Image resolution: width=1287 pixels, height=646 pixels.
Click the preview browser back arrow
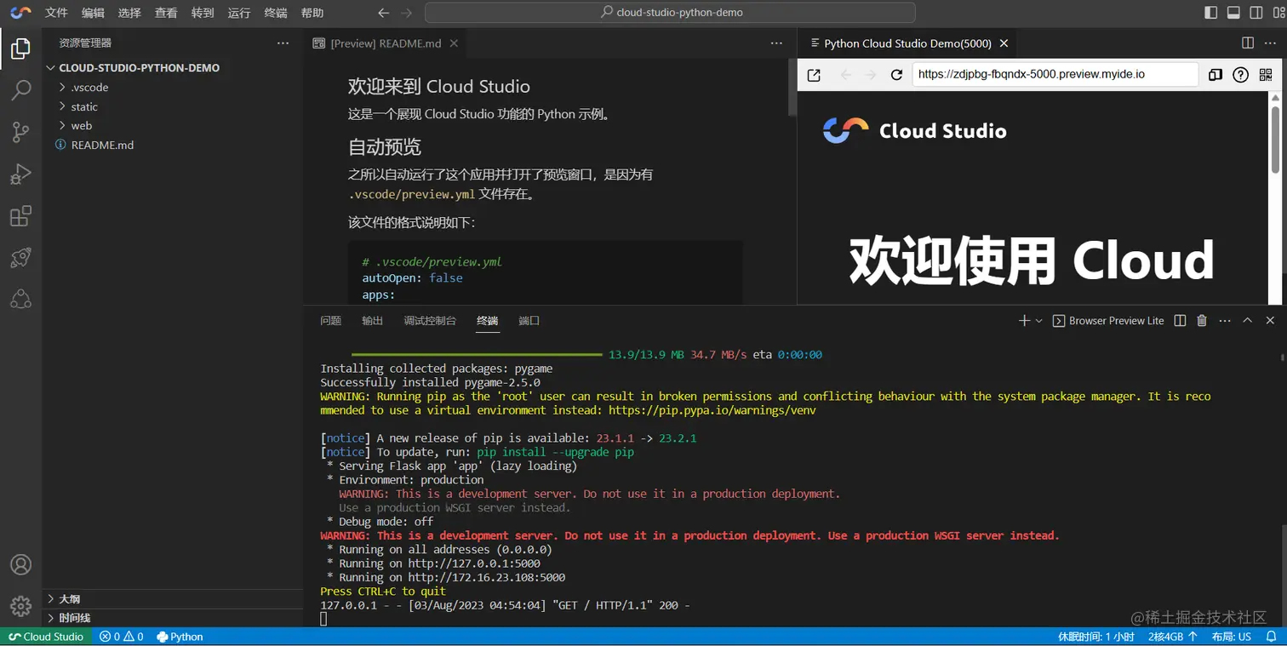845,75
